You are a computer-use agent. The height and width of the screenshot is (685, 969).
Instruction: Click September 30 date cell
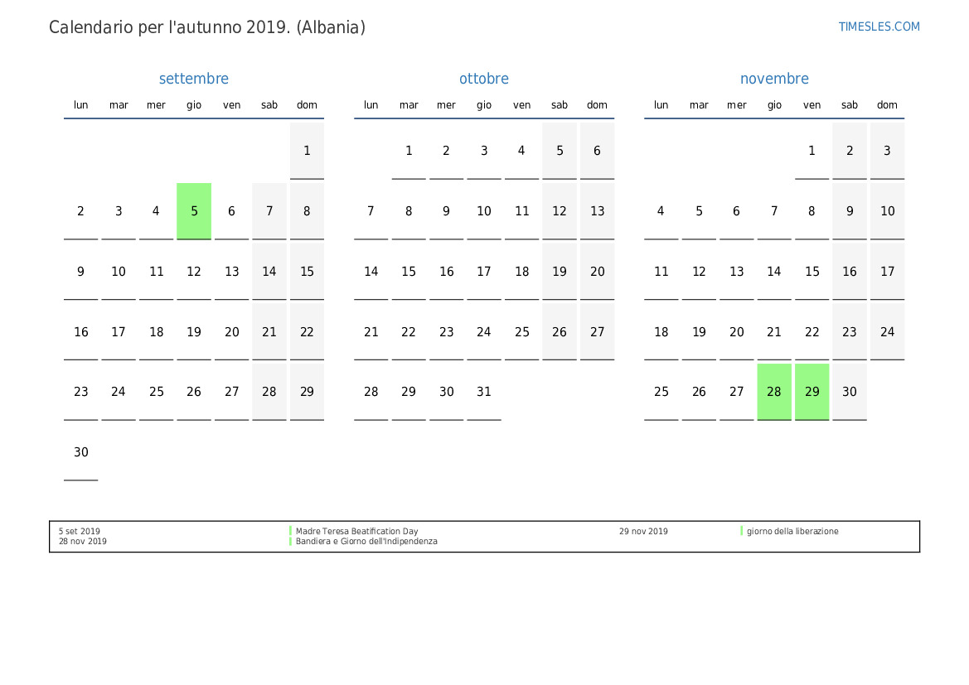click(81, 452)
